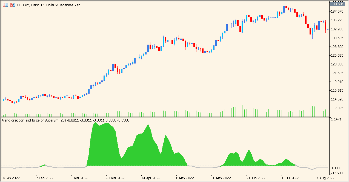The width and height of the screenshot is (349, 182).
Task: Click the 13 Jul 2022 date label
Action: coord(291,178)
